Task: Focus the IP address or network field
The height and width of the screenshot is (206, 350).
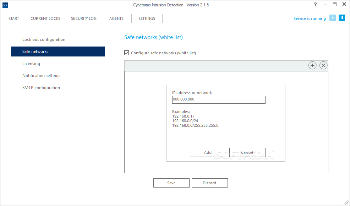Action: [x=219, y=100]
